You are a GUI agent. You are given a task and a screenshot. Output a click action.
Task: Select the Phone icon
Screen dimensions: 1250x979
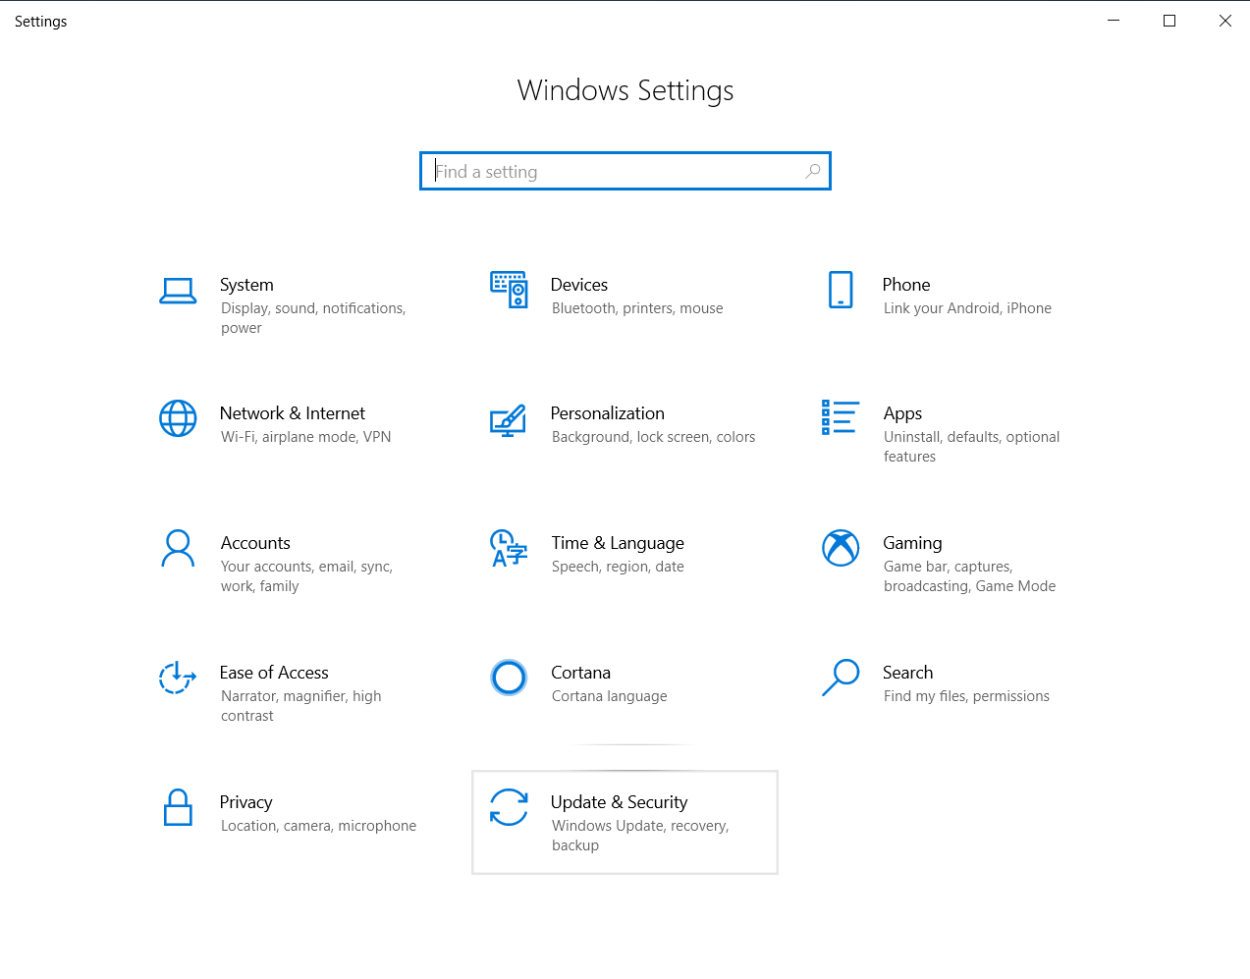coord(841,290)
